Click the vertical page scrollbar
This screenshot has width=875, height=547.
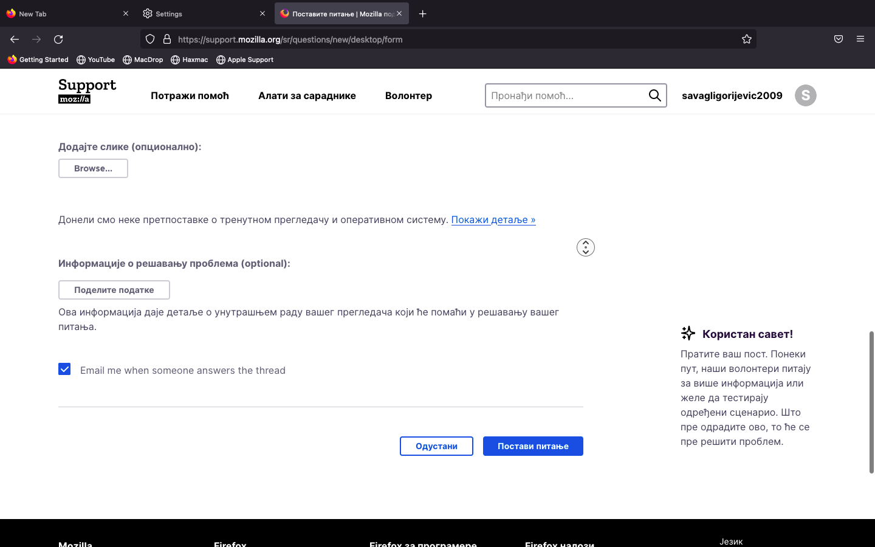(871, 401)
